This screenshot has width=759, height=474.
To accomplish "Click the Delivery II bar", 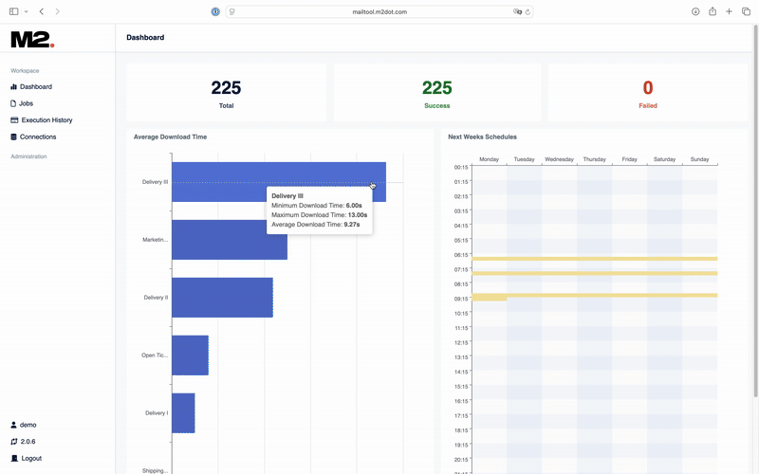I will coord(222,298).
